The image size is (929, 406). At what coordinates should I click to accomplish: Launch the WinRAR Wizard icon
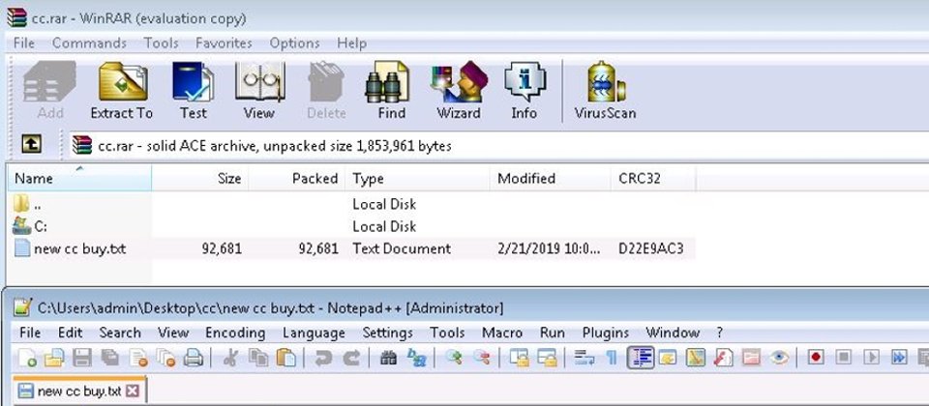click(459, 90)
